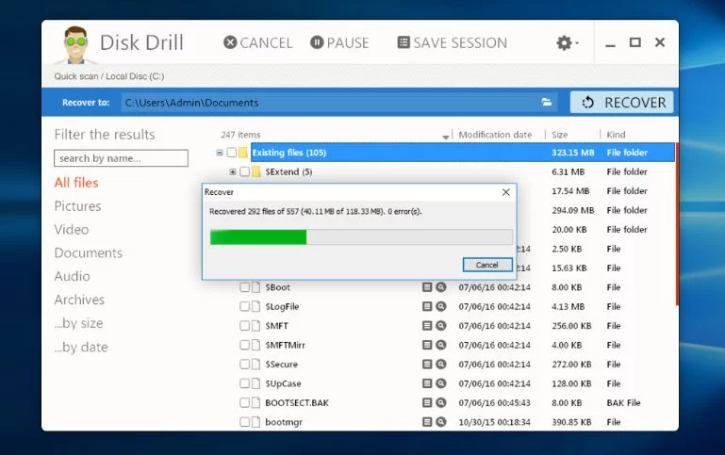Click the search by name field

coord(121,158)
